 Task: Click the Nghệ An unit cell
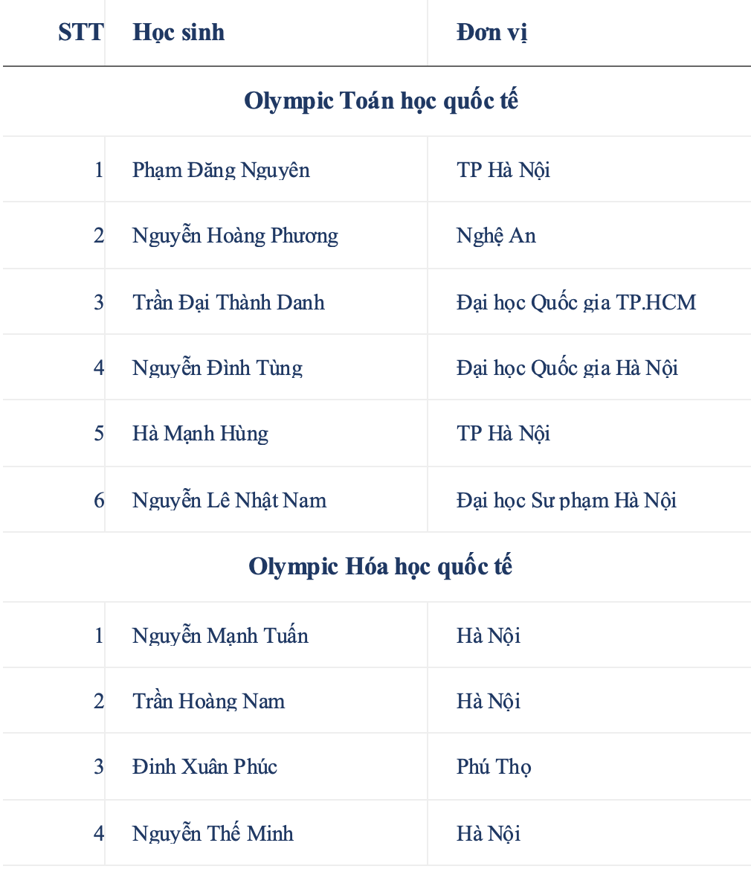pyautogui.click(x=496, y=236)
